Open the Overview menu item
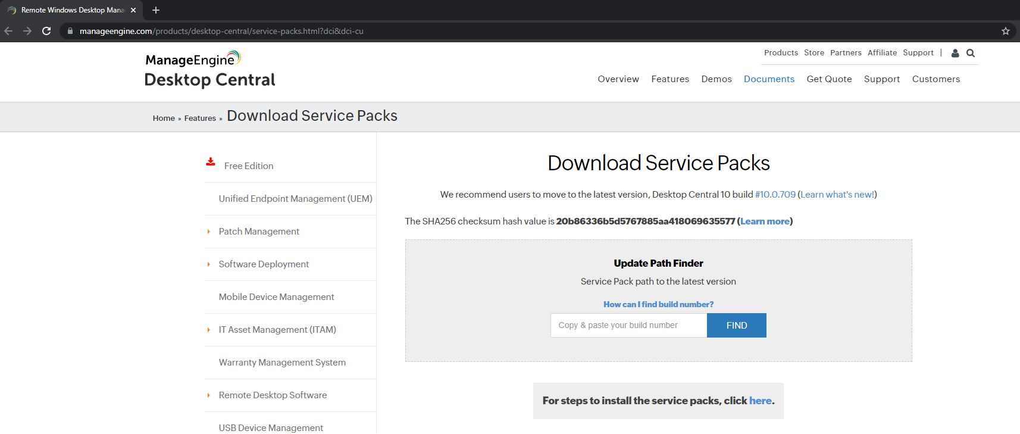The height and width of the screenshot is (434, 1020). pyautogui.click(x=618, y=79)
